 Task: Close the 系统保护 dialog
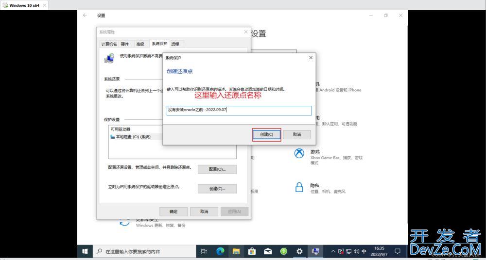coord(311,58)
